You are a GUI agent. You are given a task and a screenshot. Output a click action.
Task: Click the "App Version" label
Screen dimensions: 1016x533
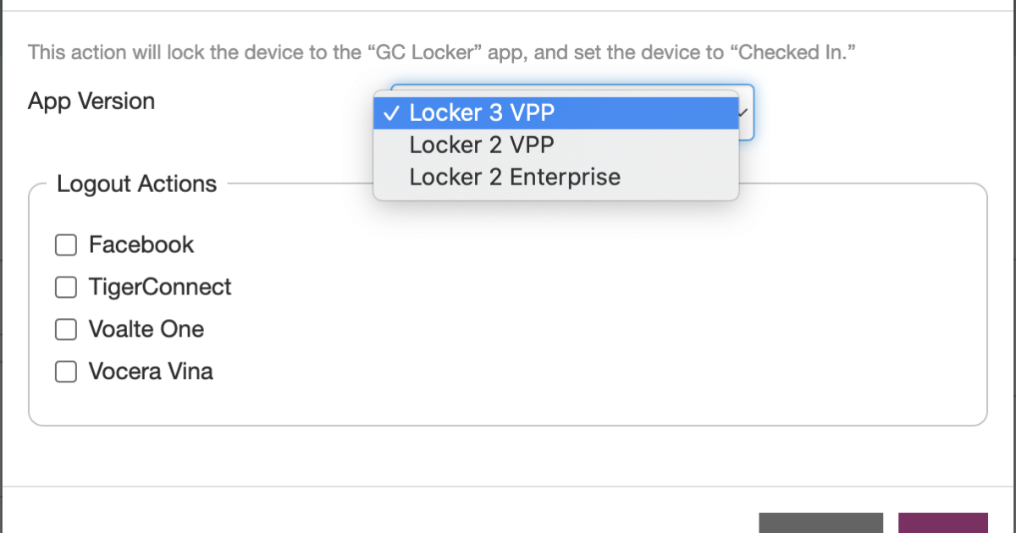(91, 101)
